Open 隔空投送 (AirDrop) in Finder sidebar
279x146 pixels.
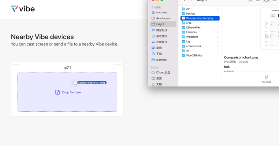tap(163, 30)
